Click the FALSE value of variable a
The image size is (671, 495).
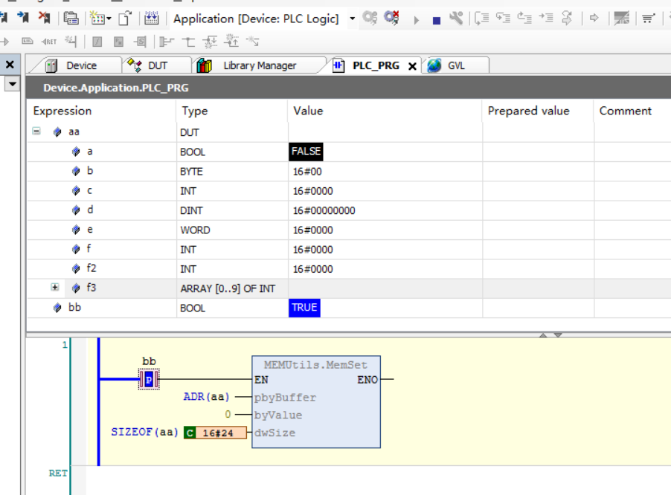306,152
